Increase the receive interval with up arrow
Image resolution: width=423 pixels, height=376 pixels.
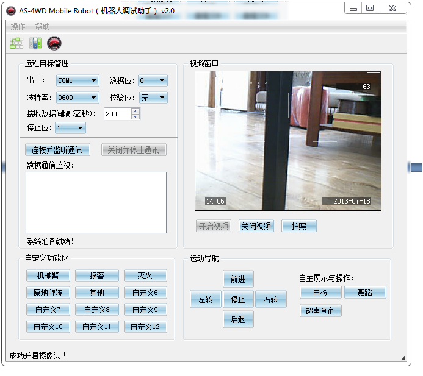(x=135, y=111)
